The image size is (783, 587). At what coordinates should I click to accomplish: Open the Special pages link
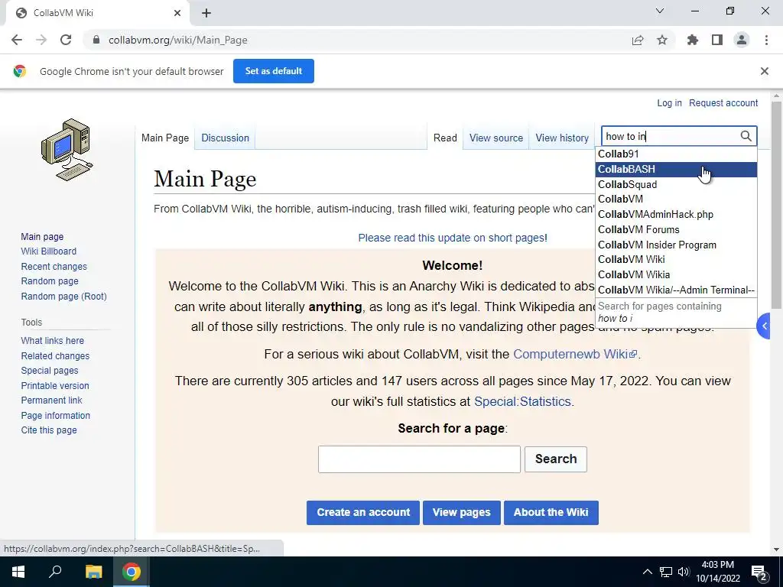pos(50,371)
